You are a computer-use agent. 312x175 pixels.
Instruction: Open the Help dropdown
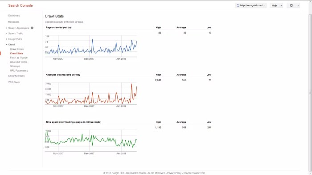tap(276, 6)
